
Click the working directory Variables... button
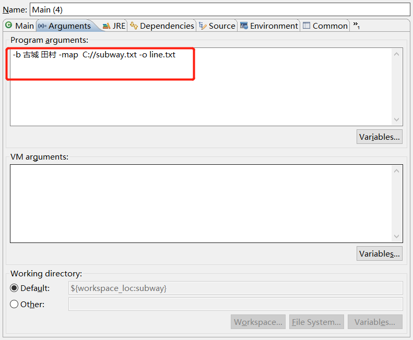pyautogui.click(x=375, y=322)
